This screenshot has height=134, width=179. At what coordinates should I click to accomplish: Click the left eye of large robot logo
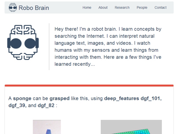point(16,43)
